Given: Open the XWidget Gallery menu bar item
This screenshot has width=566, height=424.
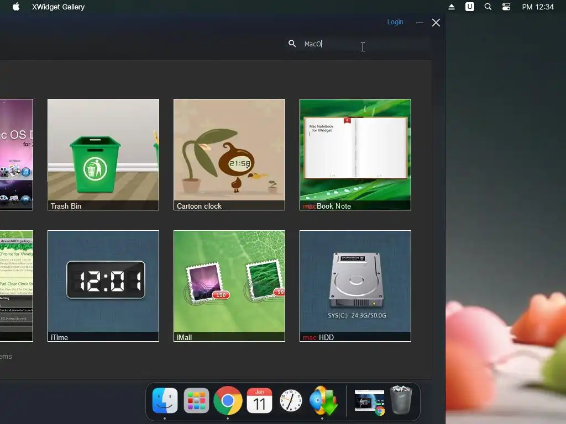Looking at the screenshot, I should click(58, 7).
